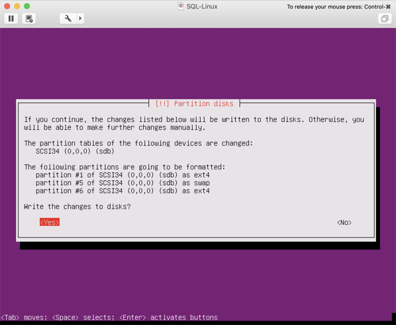Screen dimensions: 396x325
Task: Click 'To release your mouse press' message
Action: 338,7
